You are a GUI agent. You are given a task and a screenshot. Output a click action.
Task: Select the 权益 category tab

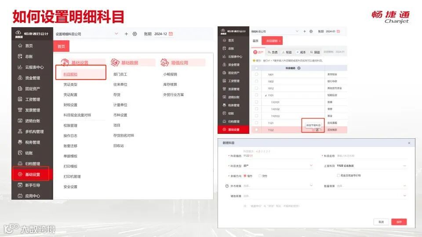tap(287, 52)
